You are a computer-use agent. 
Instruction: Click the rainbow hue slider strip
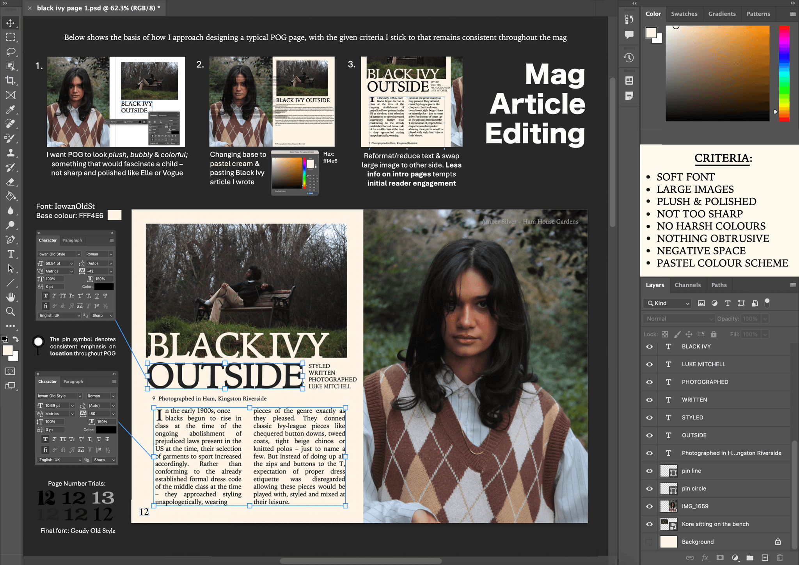pyautogui.click(x=784, y=73)
